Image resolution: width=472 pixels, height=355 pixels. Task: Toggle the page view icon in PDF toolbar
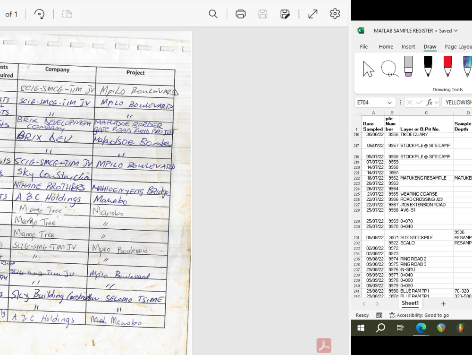[x=67, y=14]
